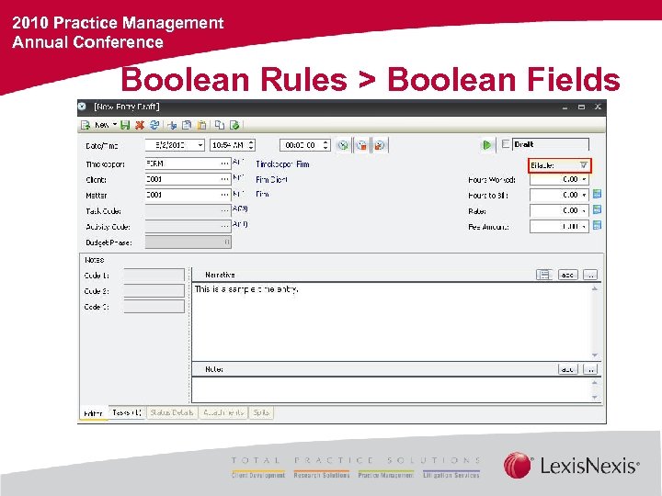Click the red X delete icon
The width and height of the screenshot is (662, 496).
coord(140,125)
